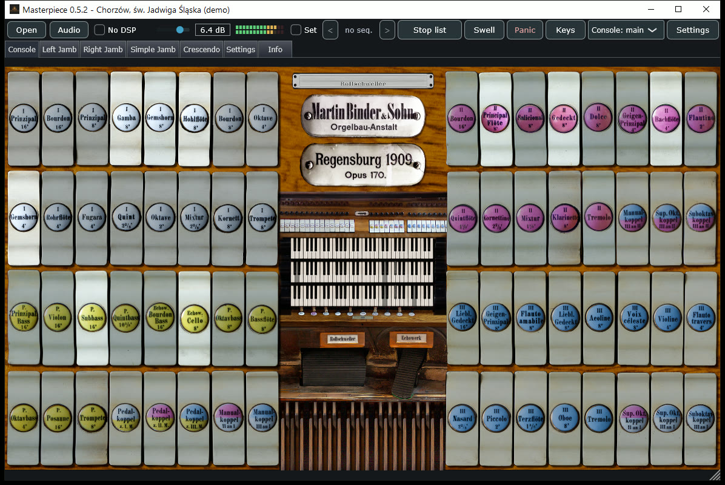Enable the No DSP checkbox
The width and height of the screenshot is (725, 485).
pos(99,30)
